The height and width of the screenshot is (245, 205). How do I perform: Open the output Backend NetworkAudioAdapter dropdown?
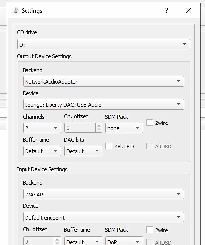(103, 81)
